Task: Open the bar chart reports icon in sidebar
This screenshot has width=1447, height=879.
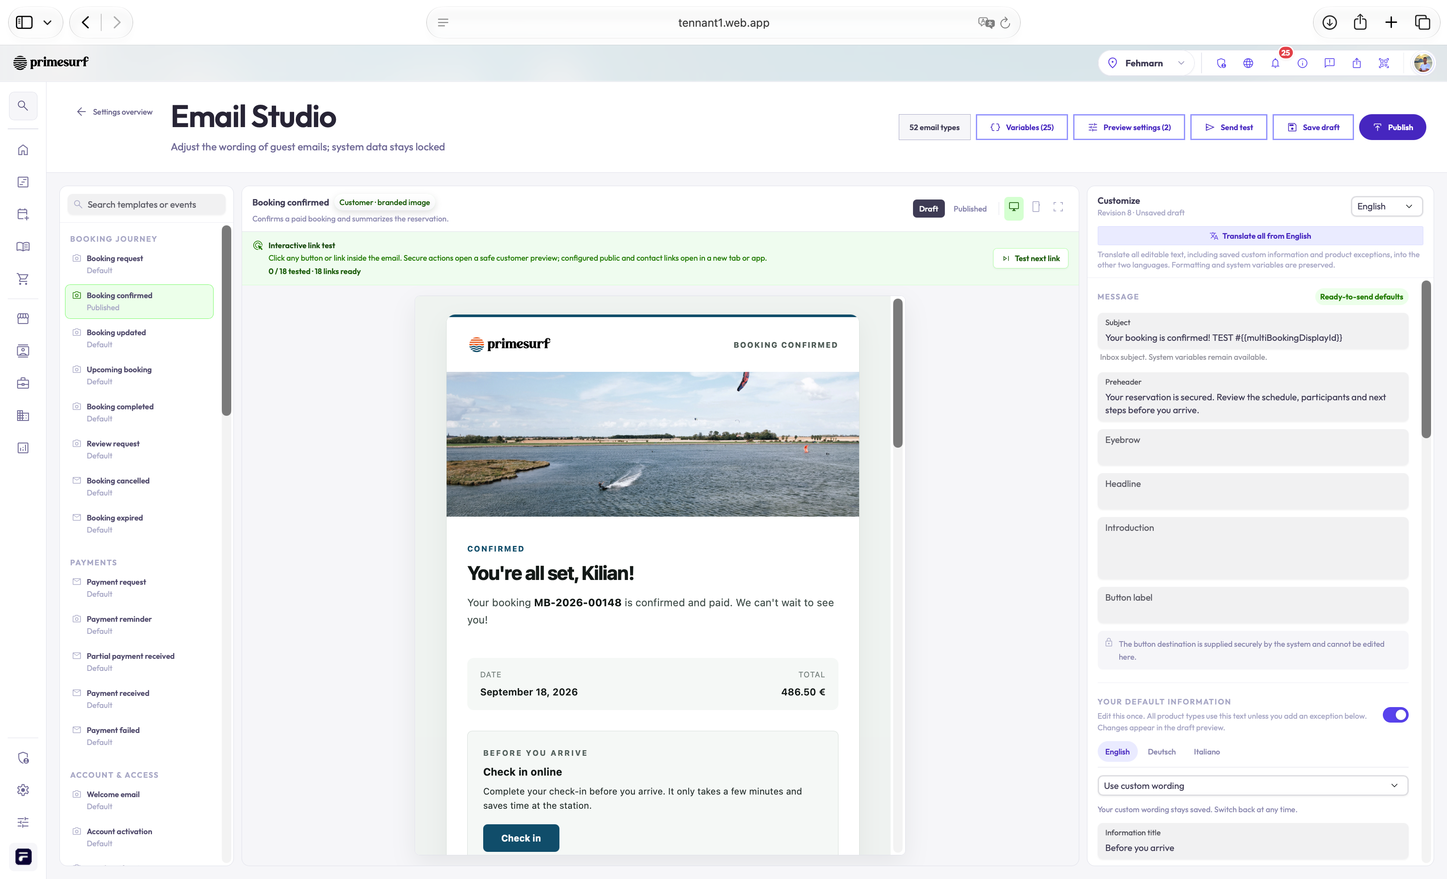Action: (x=23, y=448)
